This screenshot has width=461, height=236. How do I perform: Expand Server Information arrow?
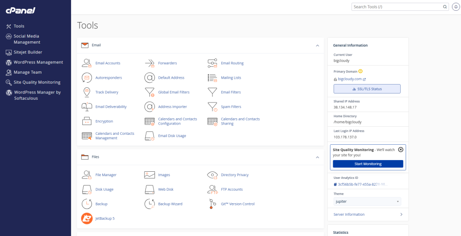coord(401,214)
